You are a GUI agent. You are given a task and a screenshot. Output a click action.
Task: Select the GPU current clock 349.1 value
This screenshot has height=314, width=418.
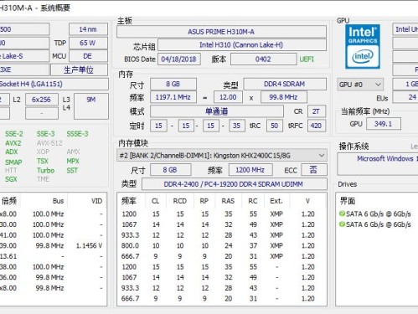(384, 124)
